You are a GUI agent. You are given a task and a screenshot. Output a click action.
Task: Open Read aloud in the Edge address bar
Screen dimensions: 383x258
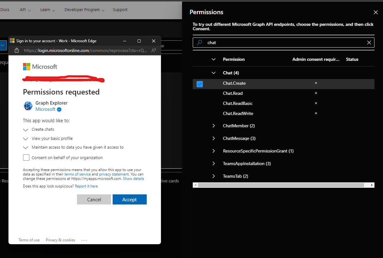click(x=153, y=50)
